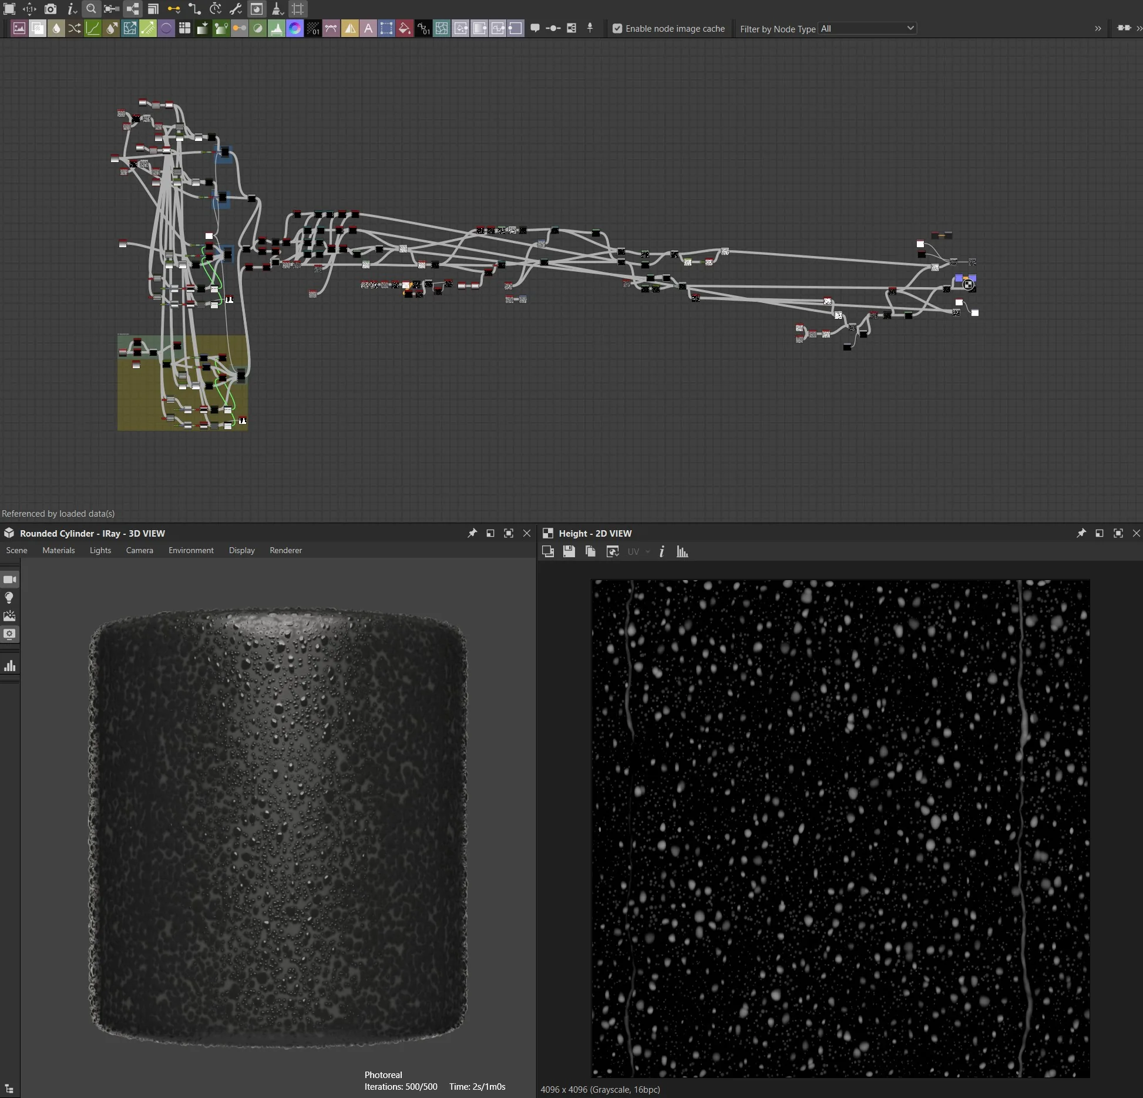The width and height of the screenshot is (1143, 1098).
Task: Open the Materials menu
Action: (x=59, y=550)
